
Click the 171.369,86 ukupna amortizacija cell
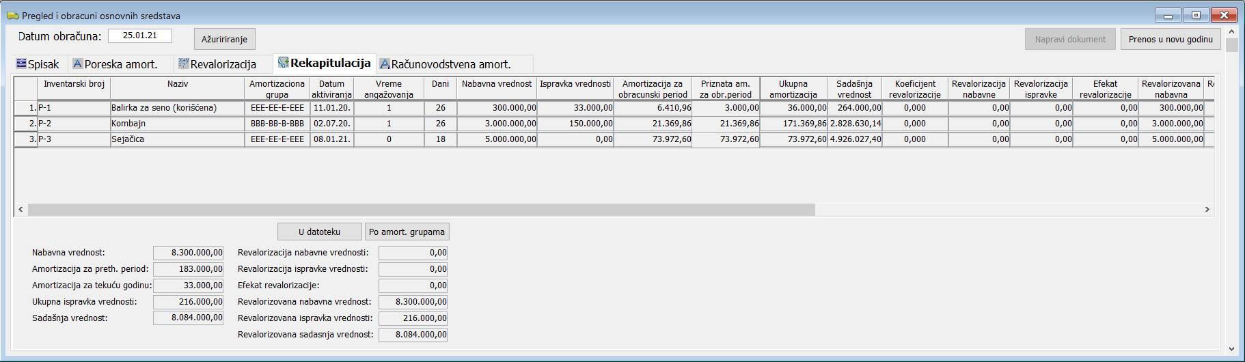click(x=793, y=124)
